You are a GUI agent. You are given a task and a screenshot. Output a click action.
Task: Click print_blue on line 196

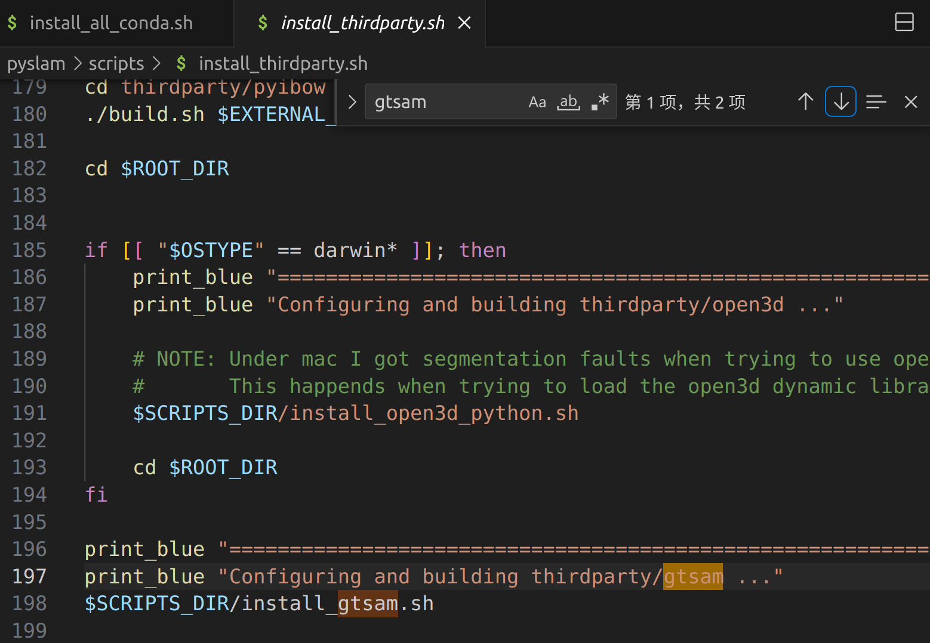[x=144, y=549]
